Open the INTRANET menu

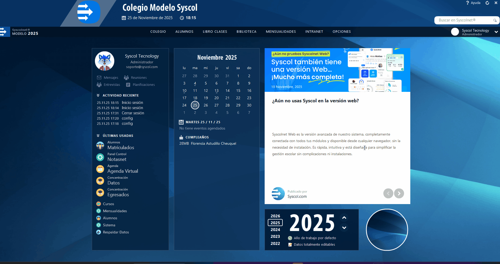pyautogui.click(x=314, y=32)
